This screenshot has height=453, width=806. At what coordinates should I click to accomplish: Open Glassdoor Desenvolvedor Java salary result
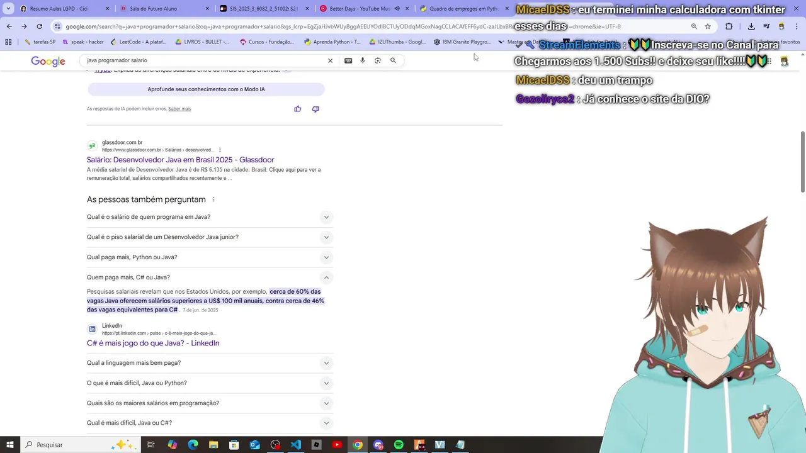[x=181, y=160]
